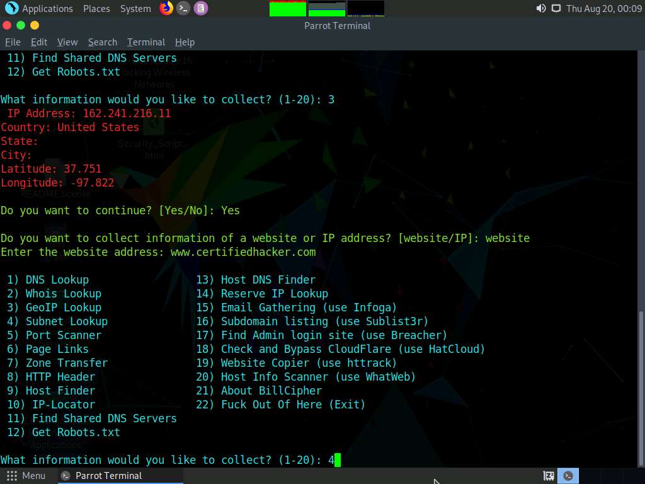Click the '22) ... (Exit)' option text
Screen dimensions: 645x484
click(x=281, y=405)
